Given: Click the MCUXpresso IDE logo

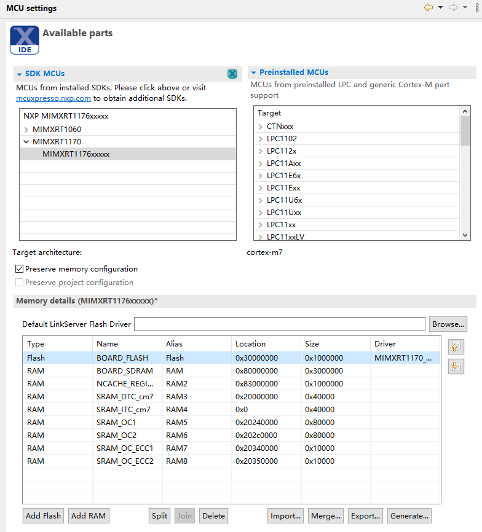Looking at the screenshot, I should click(x=25, y=40).
